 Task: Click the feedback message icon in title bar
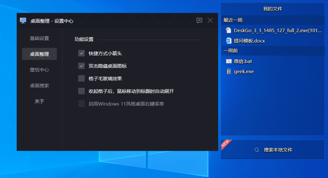coord(199,20)
